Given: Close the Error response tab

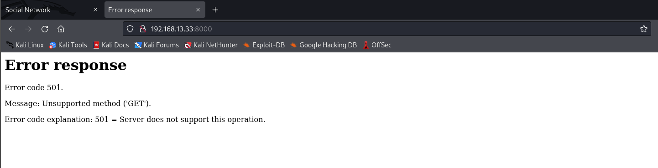Looking at the screenshot, I should pyautogui.click(x=197, y=10).
